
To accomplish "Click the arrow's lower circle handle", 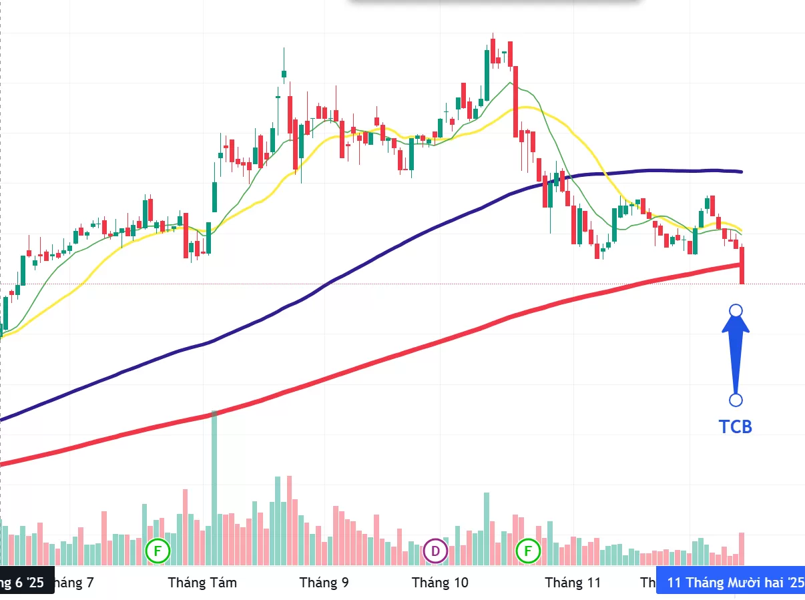I will tap(736, 400).
